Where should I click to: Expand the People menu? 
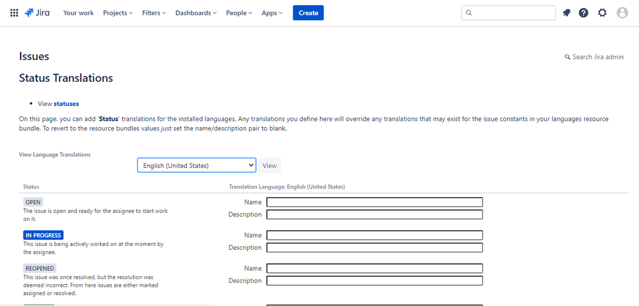[x=239, y=13]
